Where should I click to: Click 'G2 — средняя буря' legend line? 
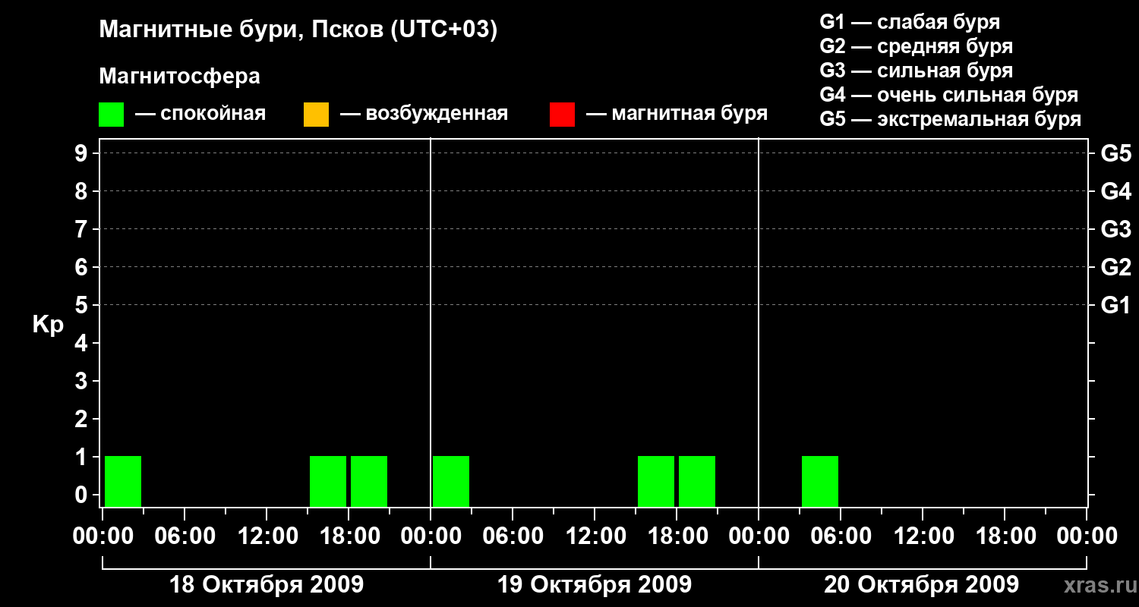tap(917, 46)
